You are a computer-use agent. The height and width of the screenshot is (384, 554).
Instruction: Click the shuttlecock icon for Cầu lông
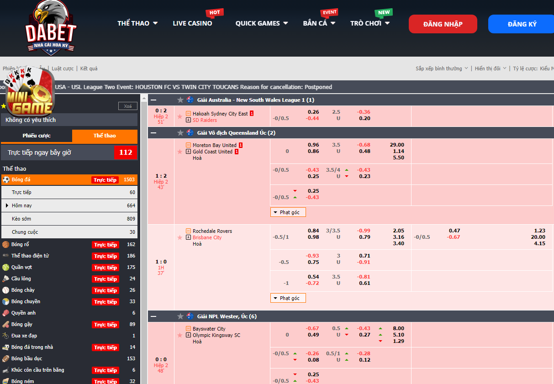[6, 279]
